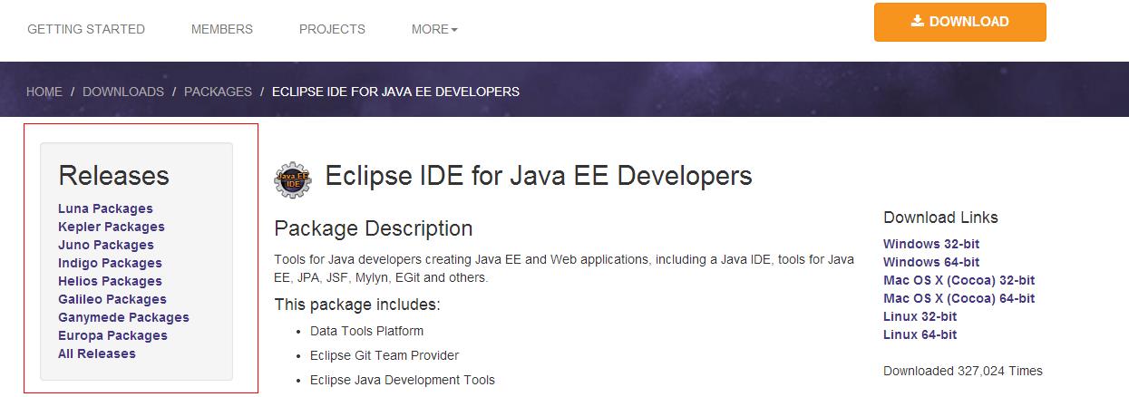Image resolution: width=1129 pixels, height=397 pixels.
Task: Open Luna Packages release
Action: click(x=105, y=208)
